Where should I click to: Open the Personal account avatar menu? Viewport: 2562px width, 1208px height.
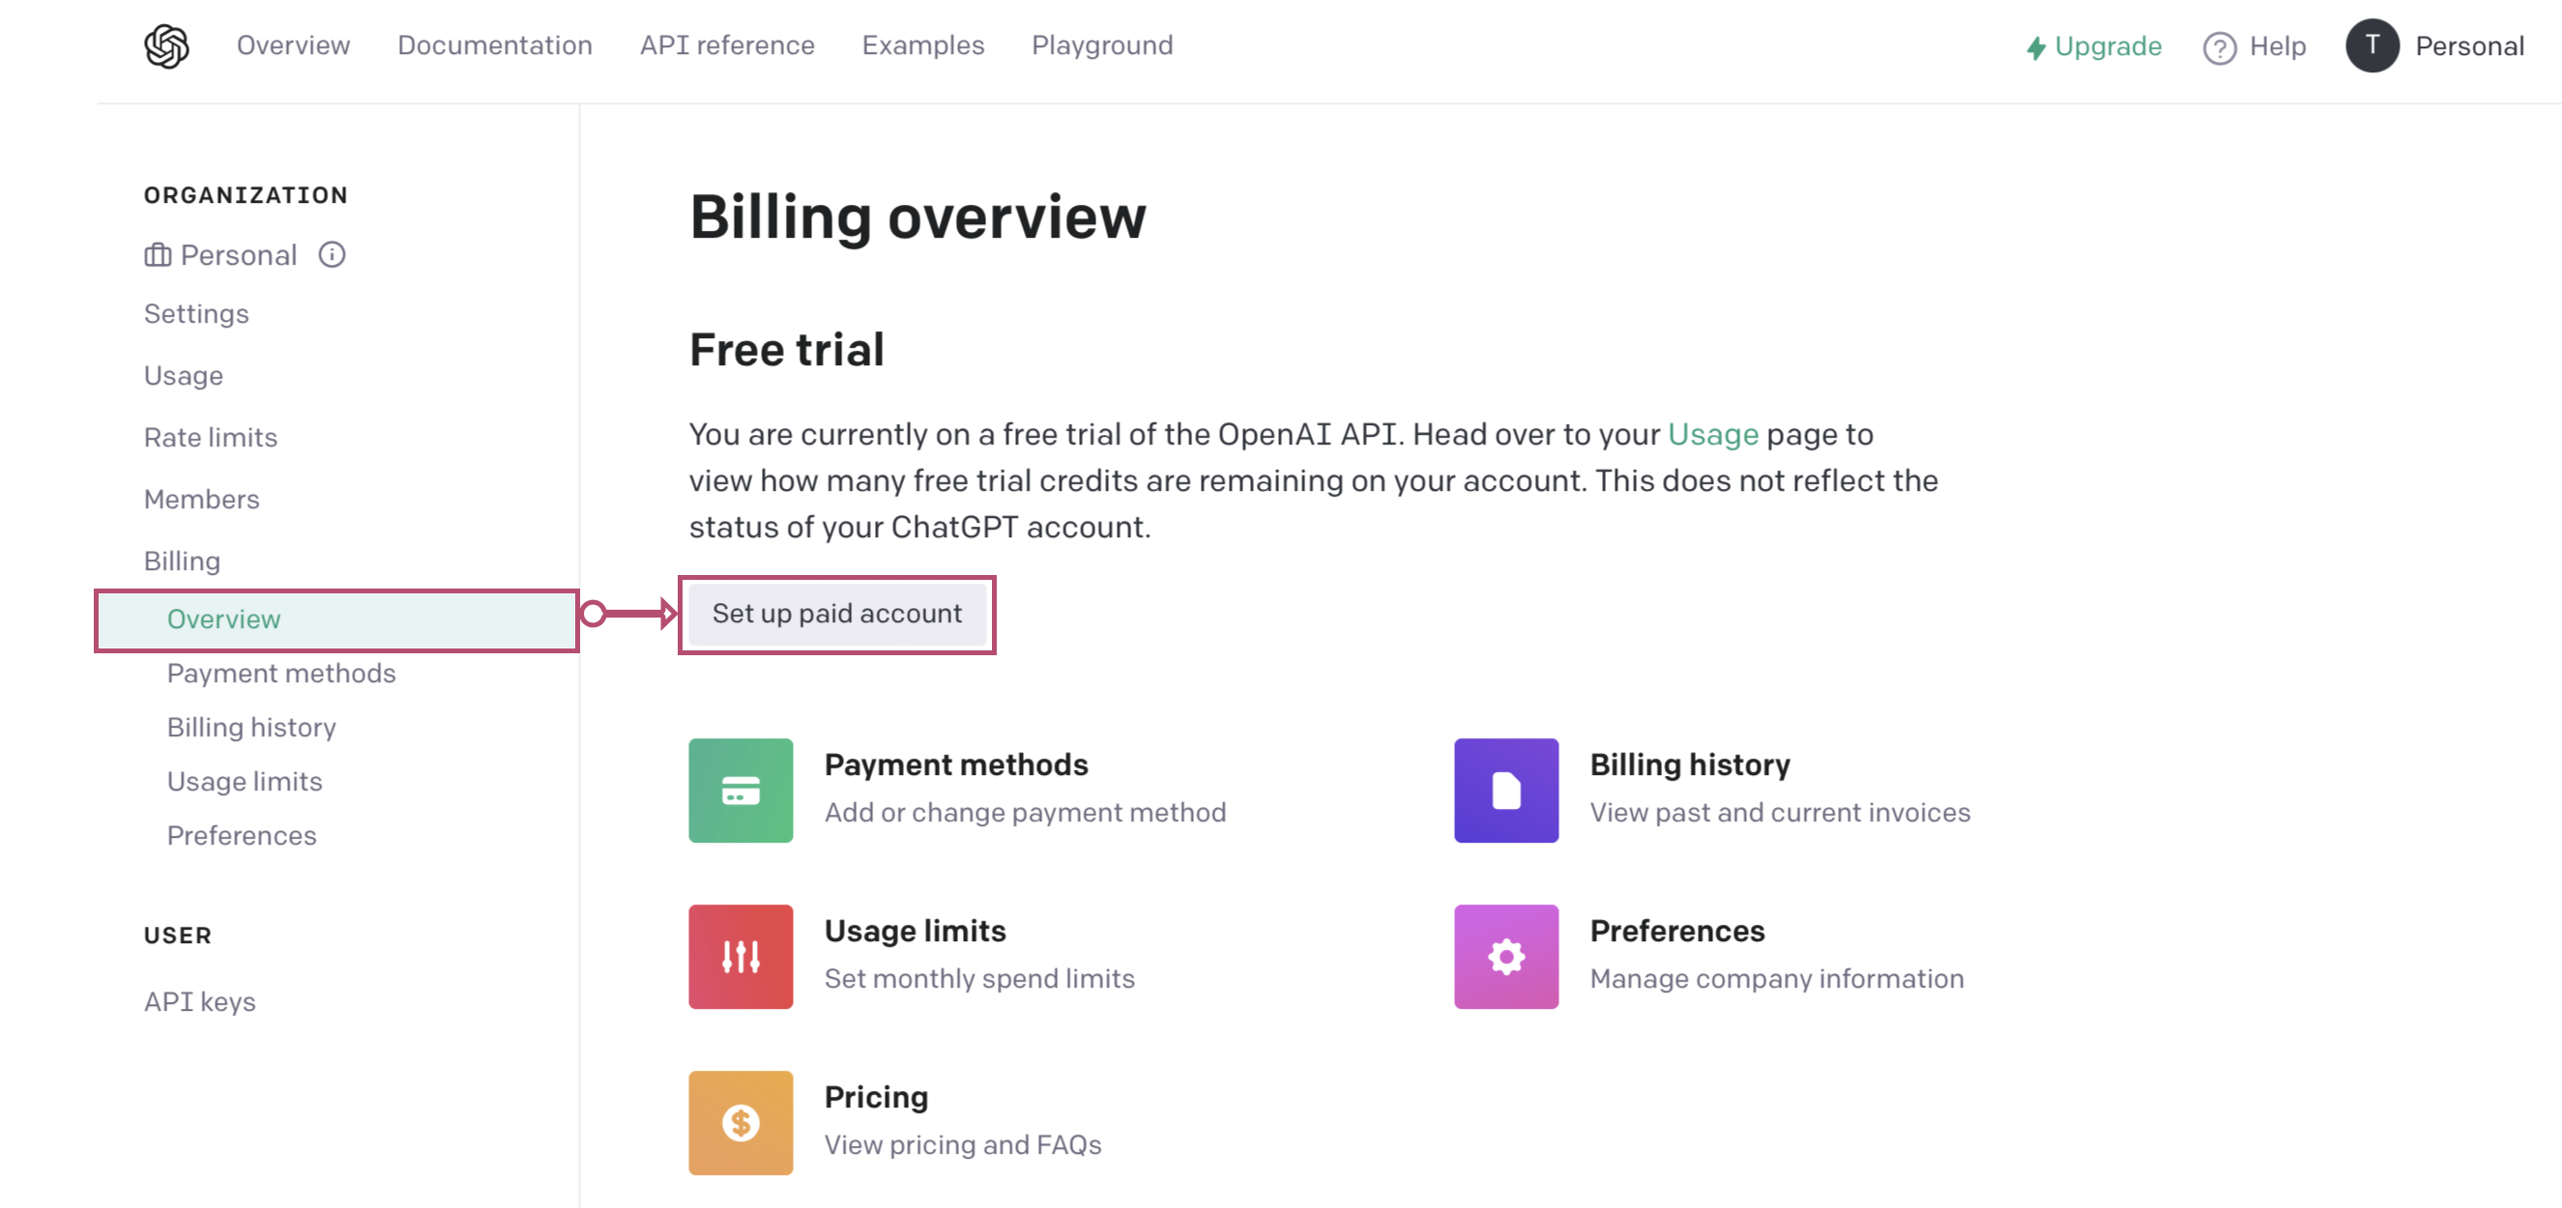2373,45
